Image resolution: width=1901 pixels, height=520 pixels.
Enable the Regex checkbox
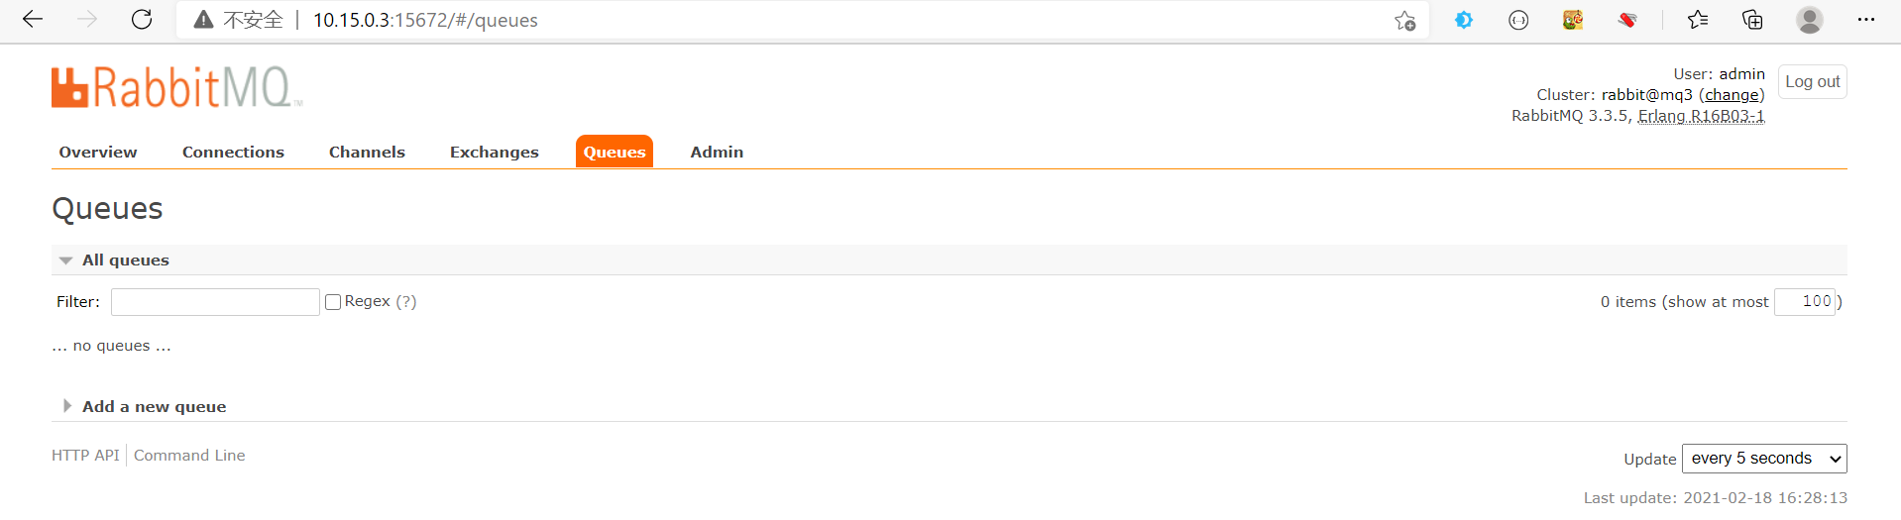point(333,302)
